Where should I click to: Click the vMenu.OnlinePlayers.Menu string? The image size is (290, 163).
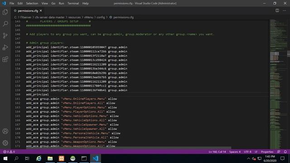pyautogui.click(x=84, y=99)
